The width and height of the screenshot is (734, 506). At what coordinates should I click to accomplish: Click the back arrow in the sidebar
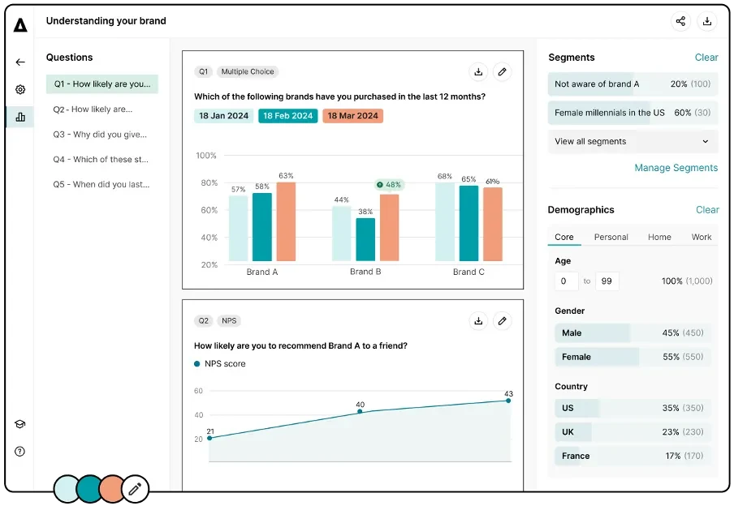[19, 62]
